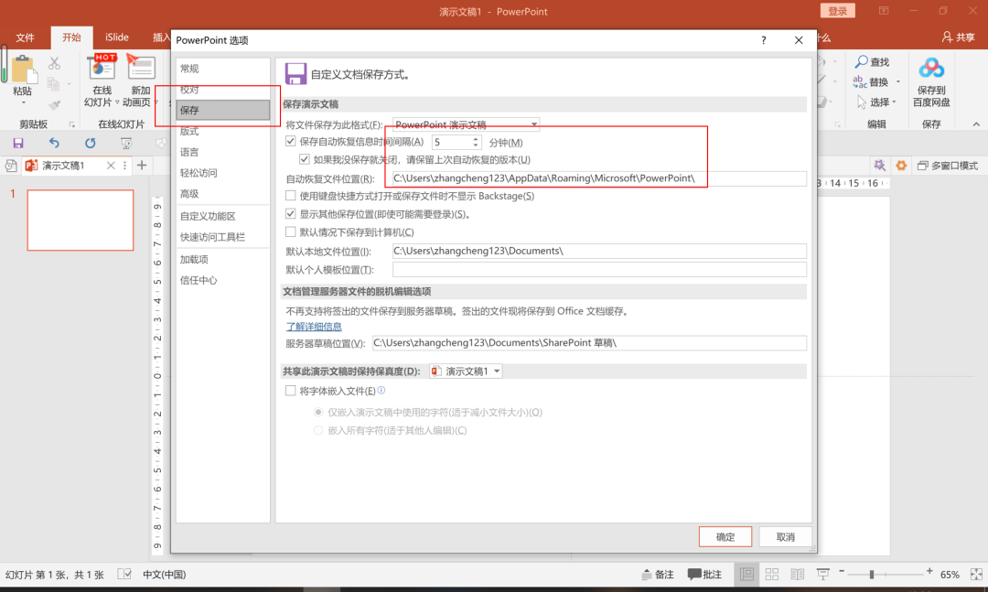Click the Replace icon
988x592 pixels.
coord(860,82)
